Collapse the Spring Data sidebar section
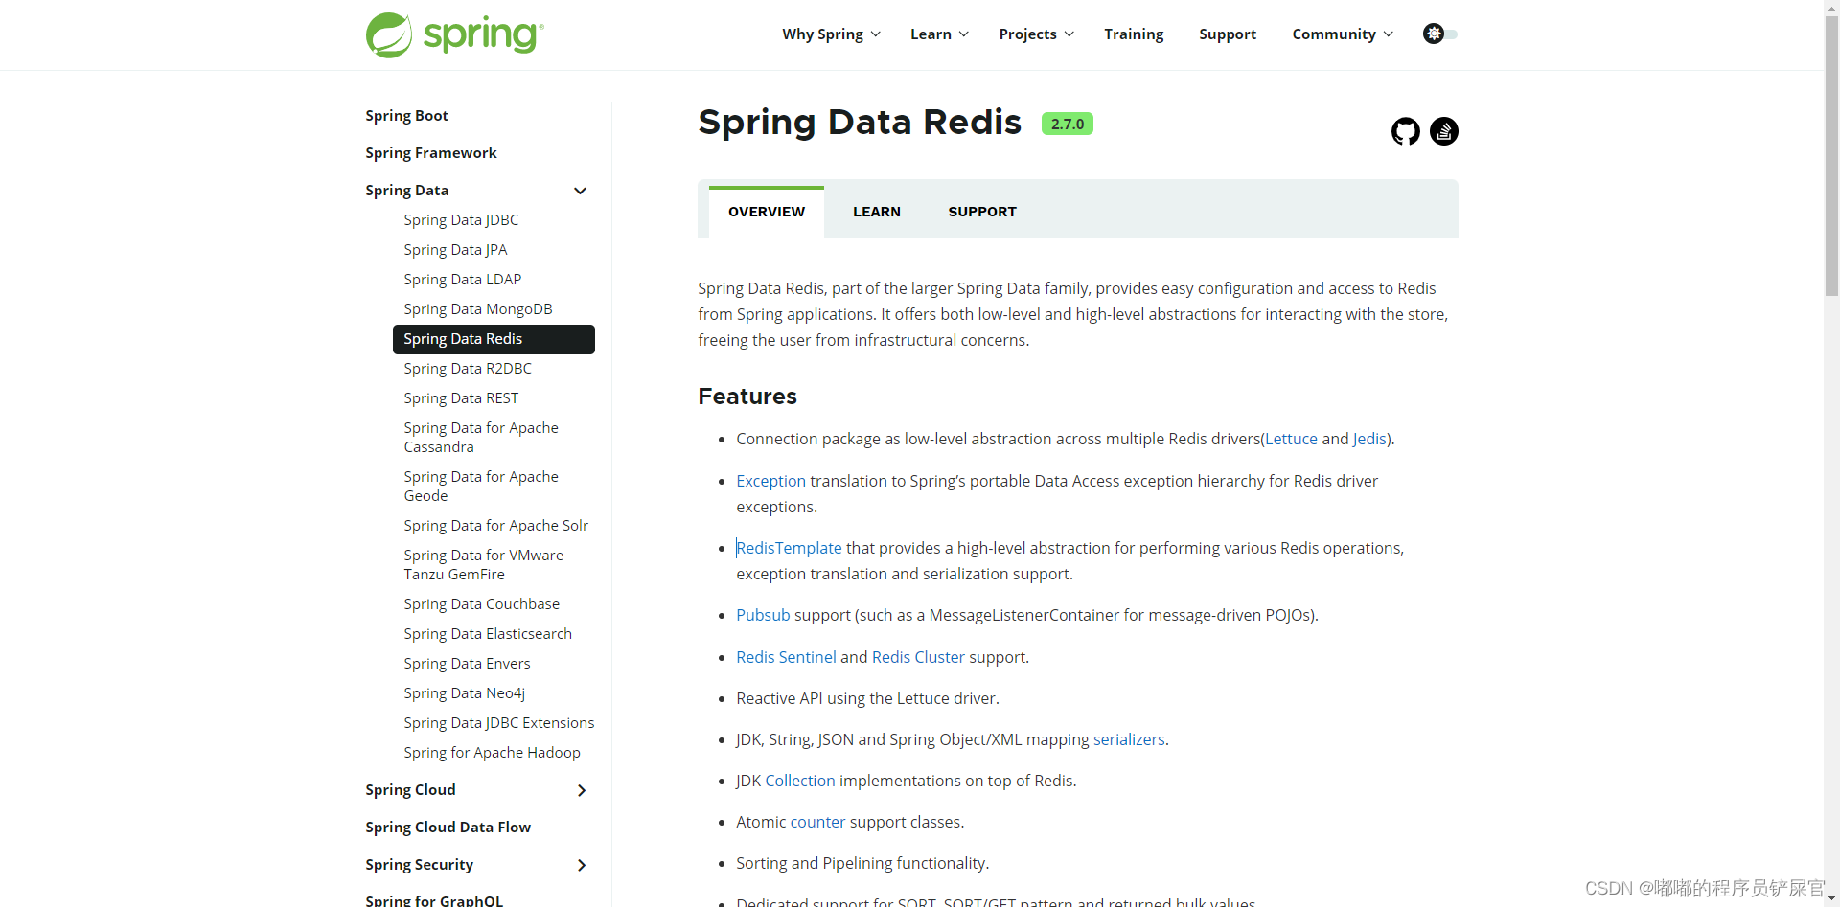The height and width of the screenshot is (907, 1840). pos(580,191)
